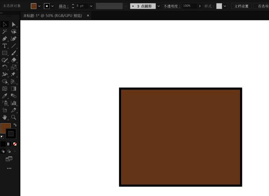Viewport: 269px width, 196px height.
Task: Open stroke weight dropdown list
Action: pyautogui.click(x=91, y=6)
